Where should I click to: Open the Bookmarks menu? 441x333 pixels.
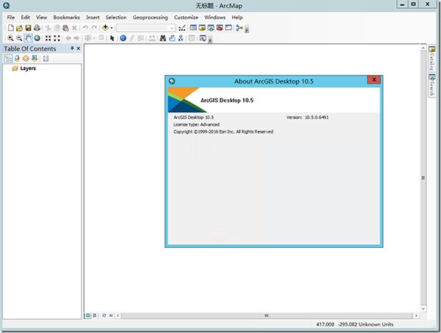pyautogui.click(x=67, y=18)
